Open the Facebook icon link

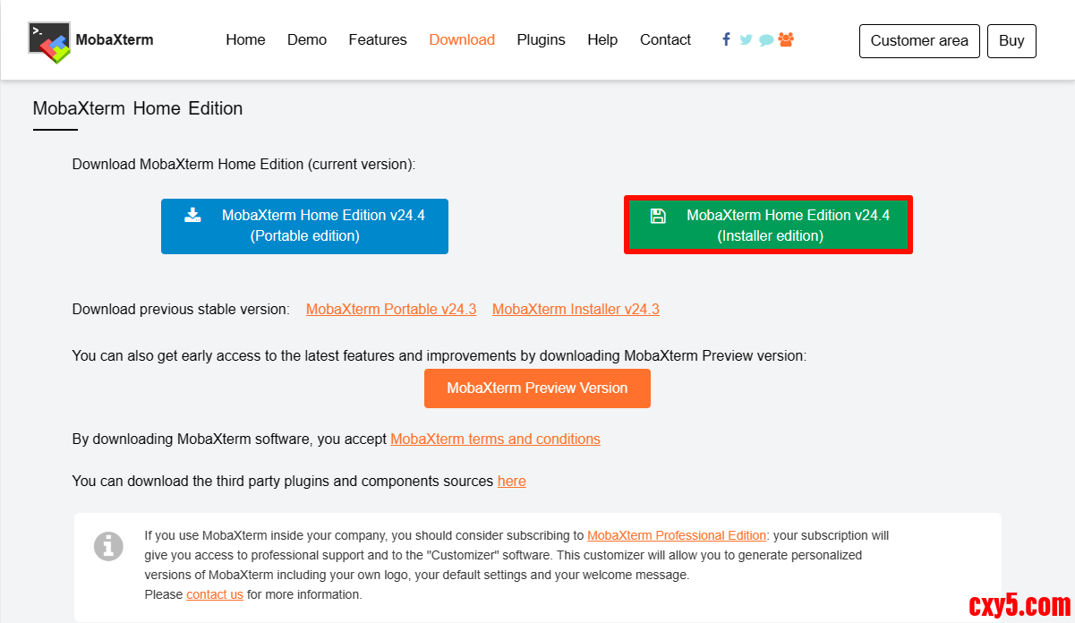tap(726, 39)
